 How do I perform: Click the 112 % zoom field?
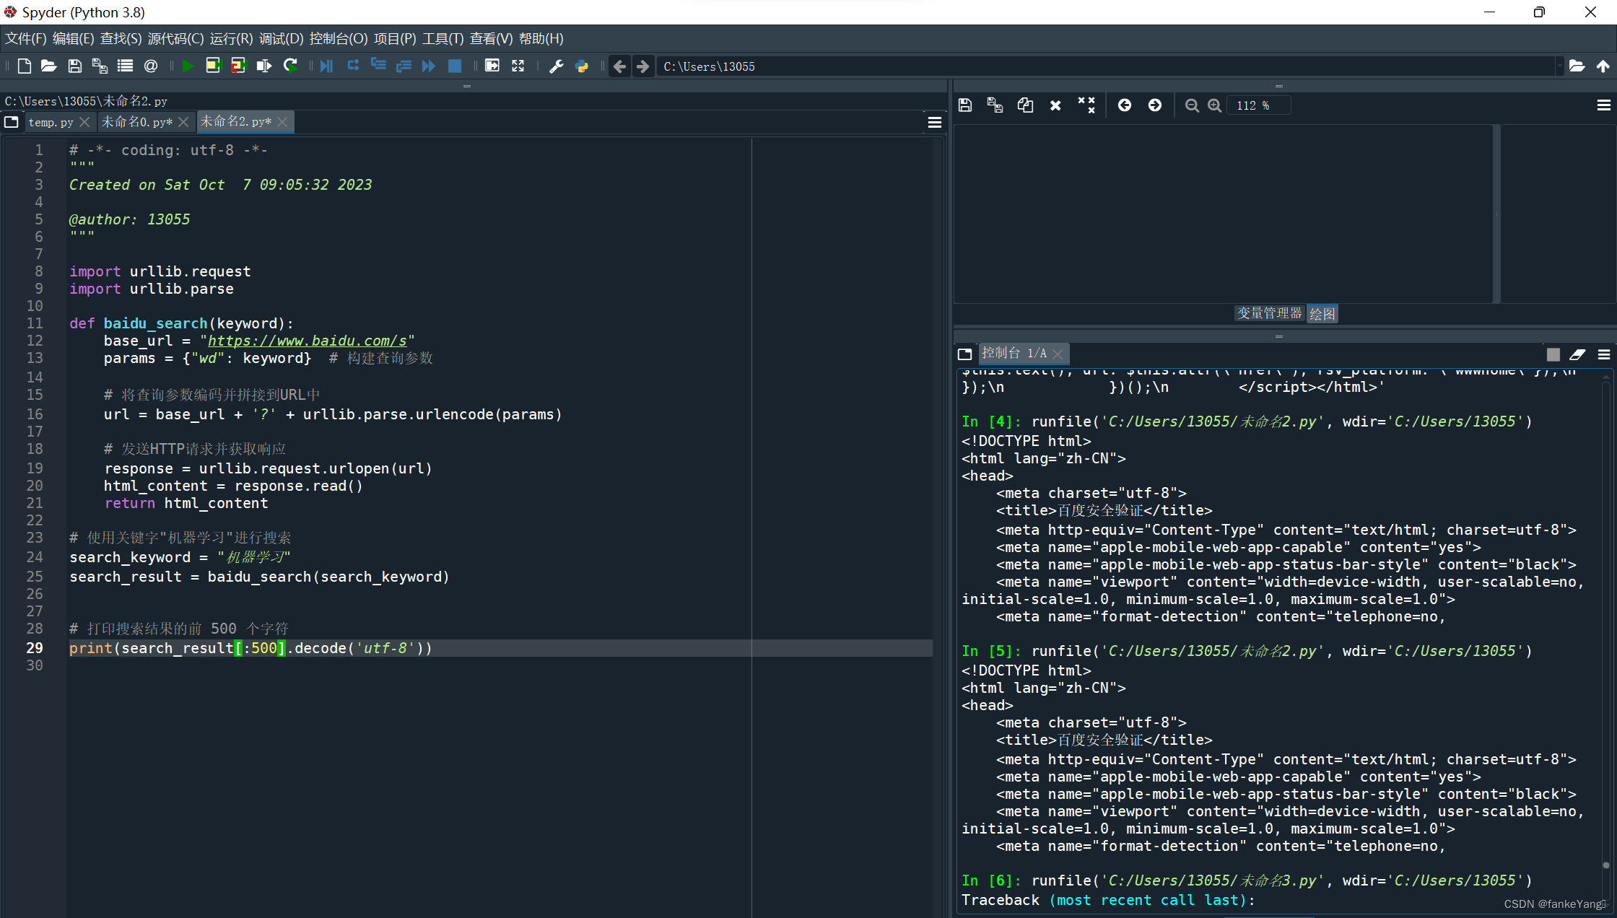click(1259, 105)
